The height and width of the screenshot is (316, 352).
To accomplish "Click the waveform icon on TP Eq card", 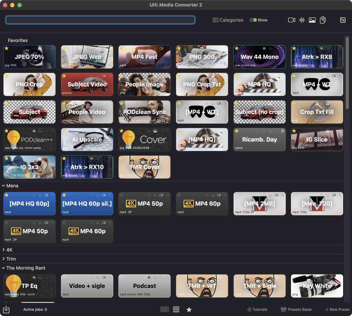I will point(34,277).
